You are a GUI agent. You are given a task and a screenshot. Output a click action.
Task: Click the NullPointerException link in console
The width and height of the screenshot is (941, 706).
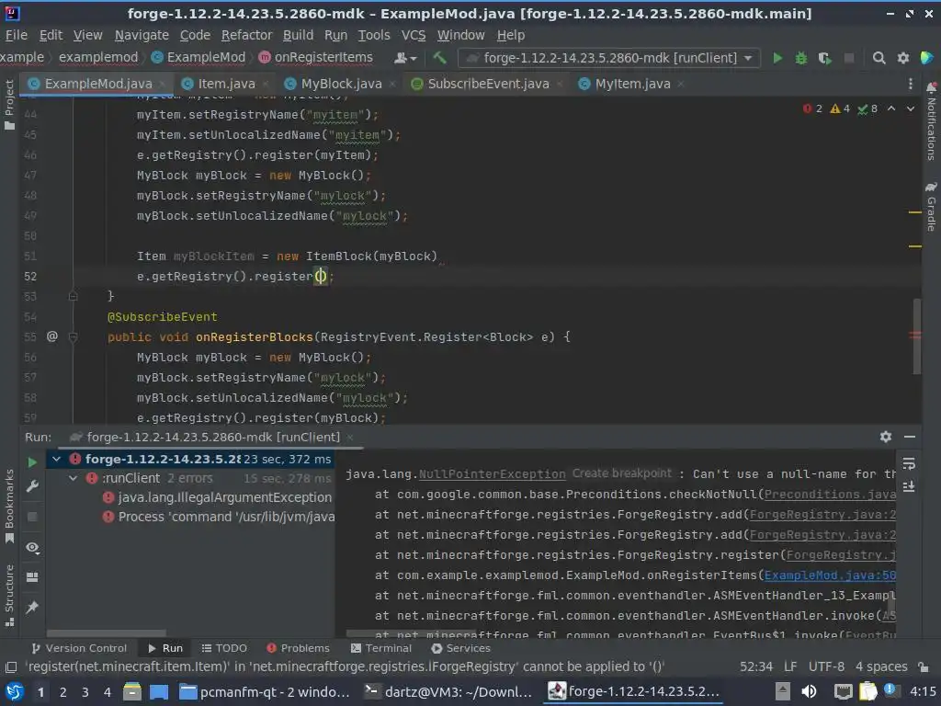click(x=493, y=474)
